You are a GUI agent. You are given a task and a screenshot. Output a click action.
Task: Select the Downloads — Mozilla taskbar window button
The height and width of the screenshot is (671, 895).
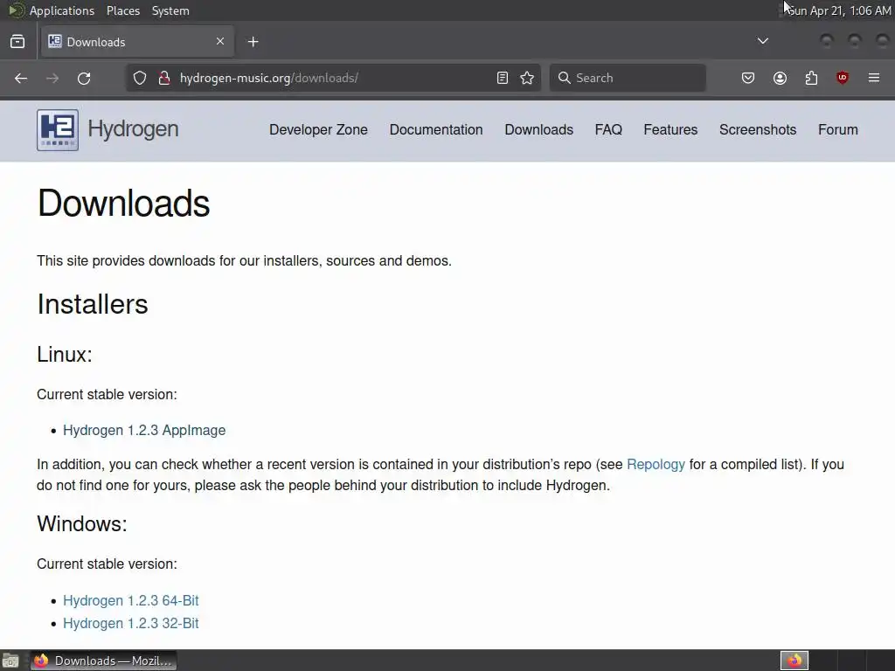pyautogui.click(x=103, y=661)
